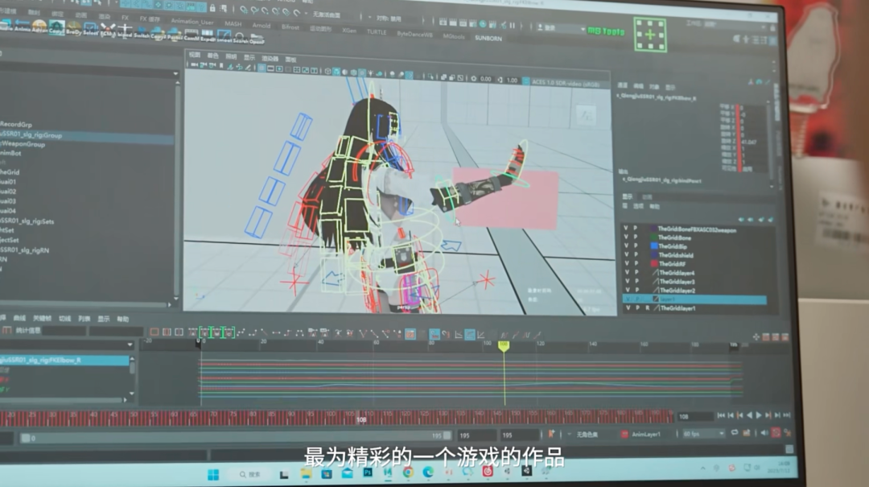Open Photoshop from the taskbar

pyautogui.click(x=368, y=473)
